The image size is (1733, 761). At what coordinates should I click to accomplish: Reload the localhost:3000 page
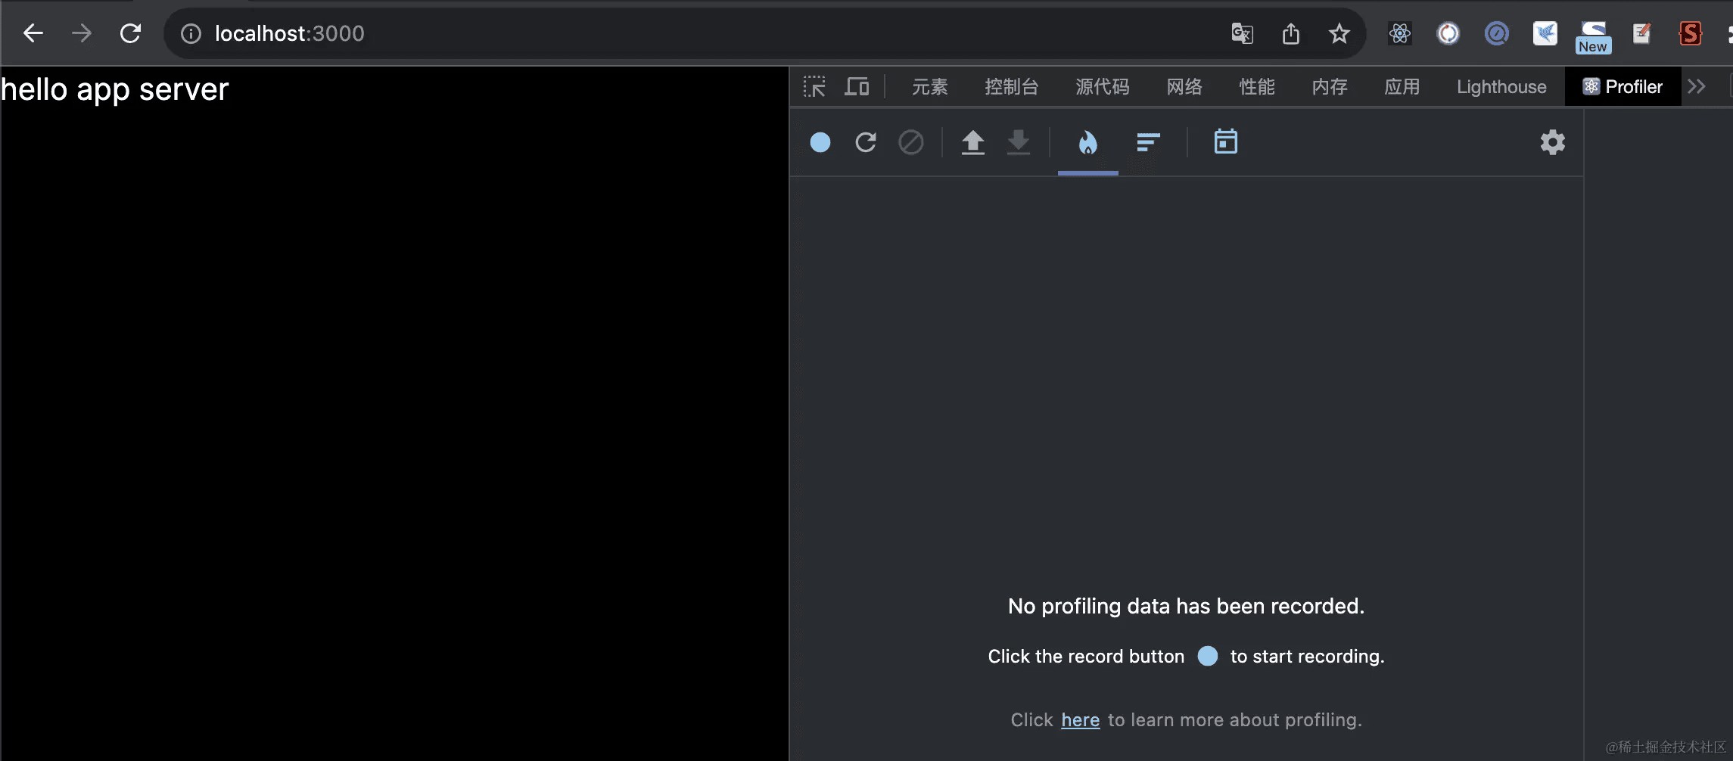131,33
